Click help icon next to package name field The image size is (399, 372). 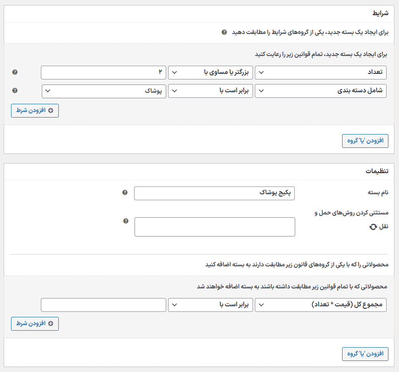click(125, 192)
